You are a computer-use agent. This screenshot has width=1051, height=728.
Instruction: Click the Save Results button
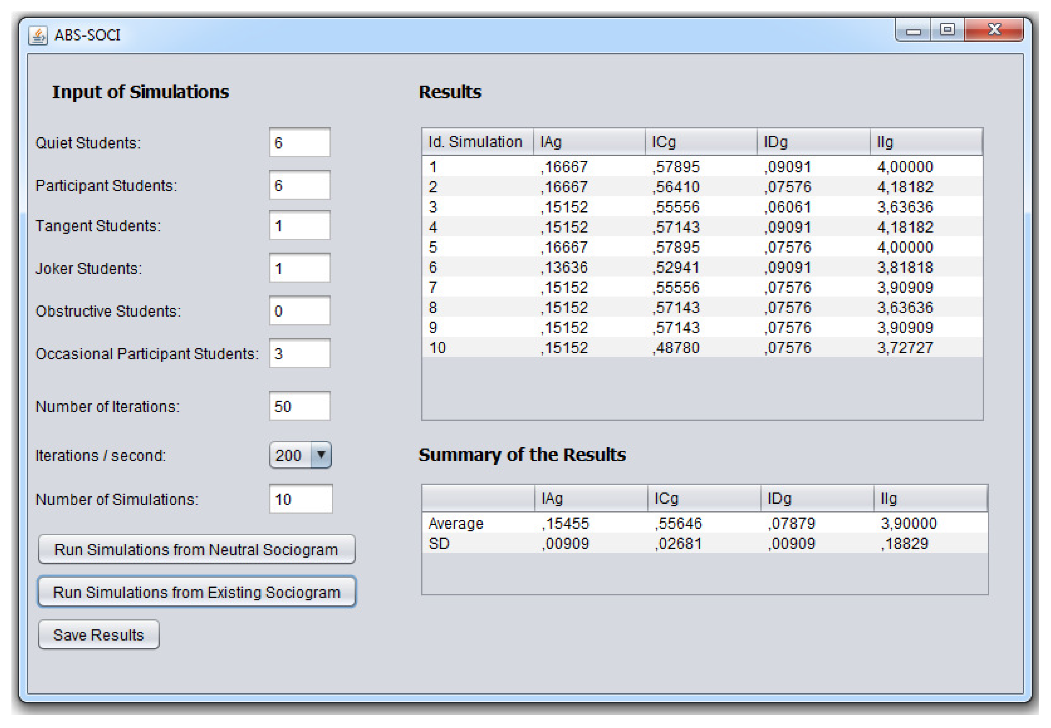[x=99, y=634]
